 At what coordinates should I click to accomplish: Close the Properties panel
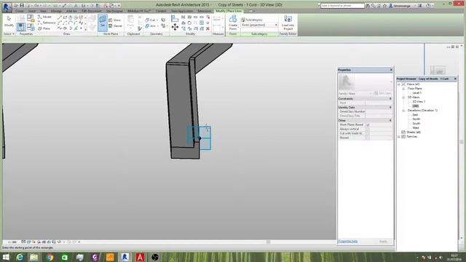[391, 70]
